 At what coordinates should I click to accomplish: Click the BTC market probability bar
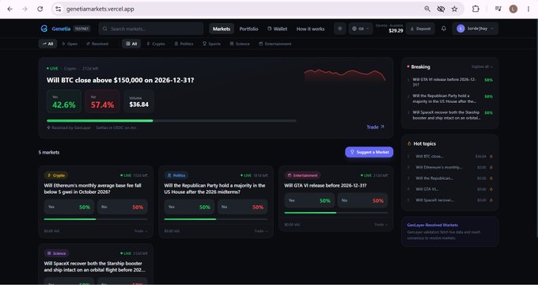(171, 121)
